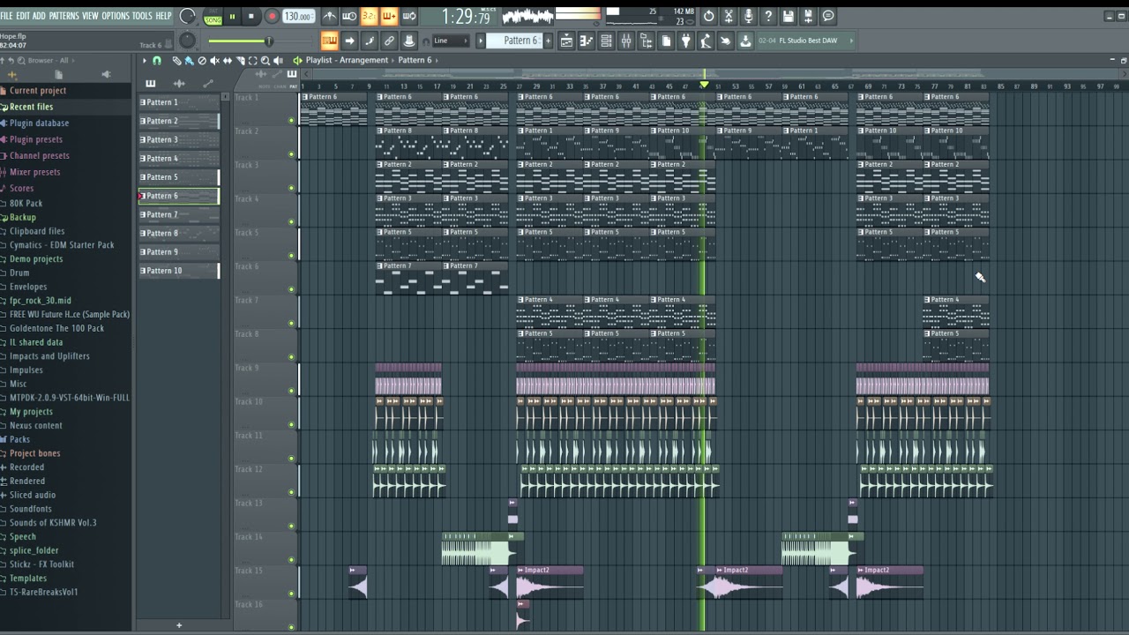Click the Undo history circular arrow icon
1129x635 pixels.
pos(708,16)
